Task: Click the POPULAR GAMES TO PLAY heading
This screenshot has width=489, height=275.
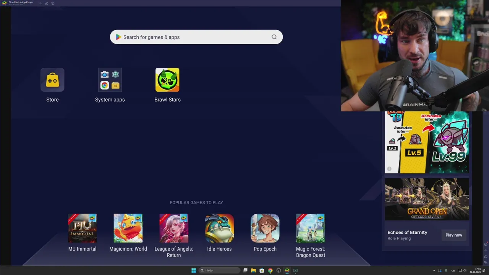Action: tap(196, 202)
